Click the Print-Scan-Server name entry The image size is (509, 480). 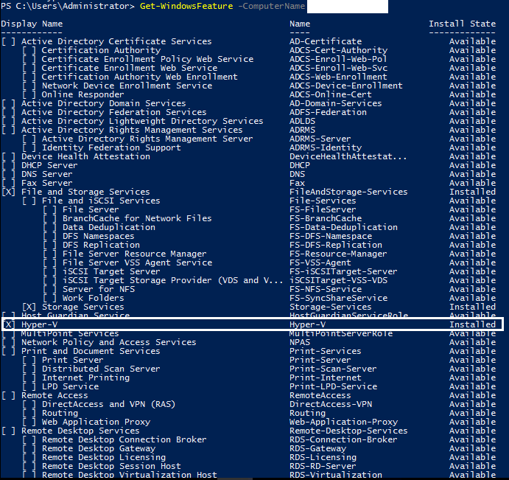pyautogui.click(x=333, y=369)
